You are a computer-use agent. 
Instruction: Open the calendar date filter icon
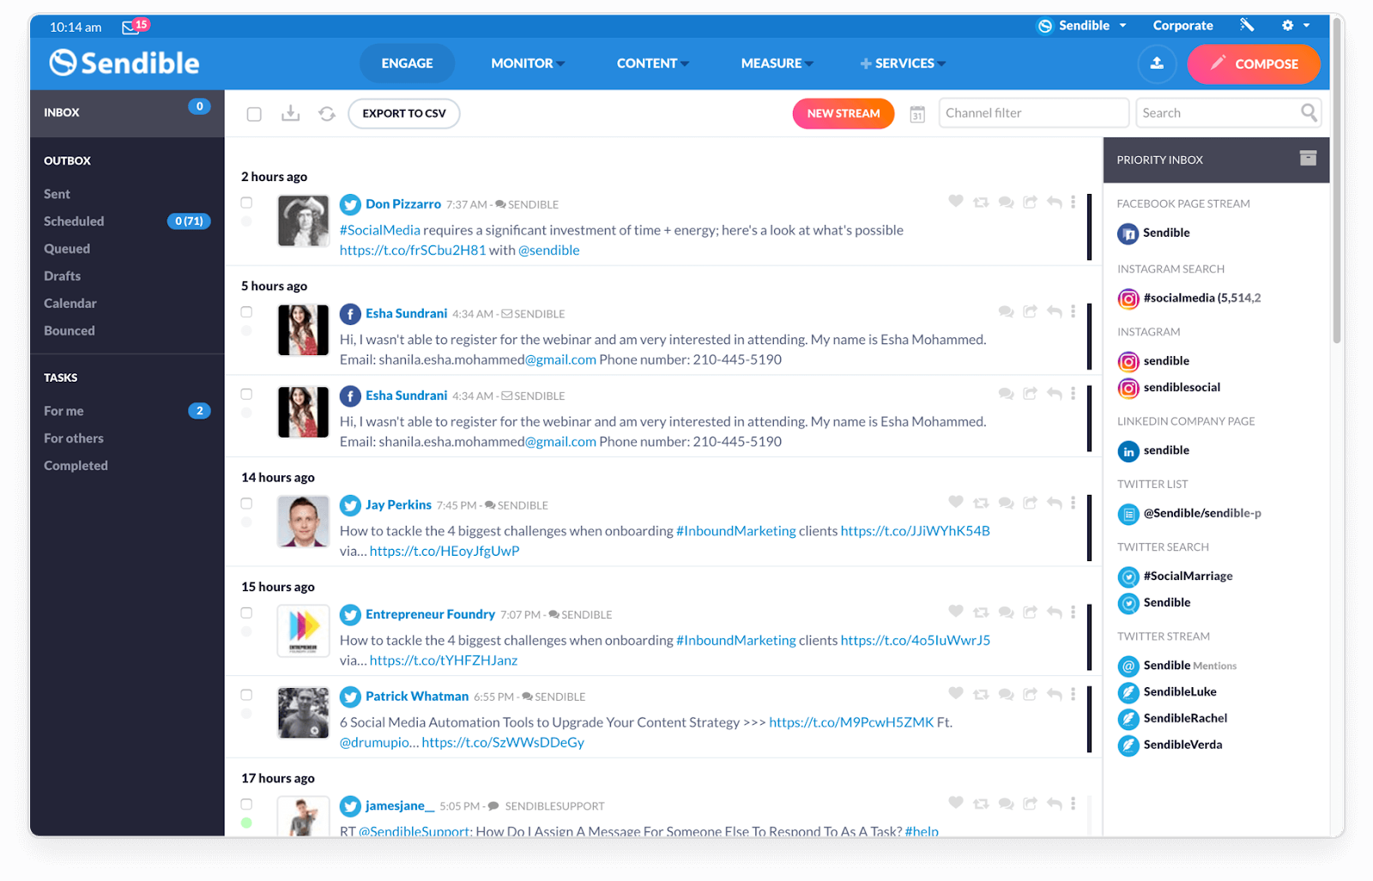pyautogui.click(x=917, y=114)
